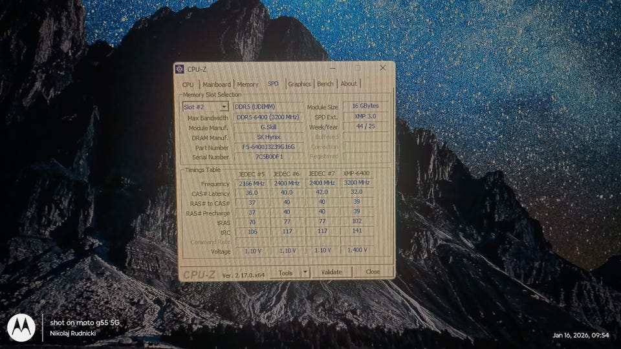
Task: Open the Slot #2 memory slot dropdown
Action: [205, 107]
